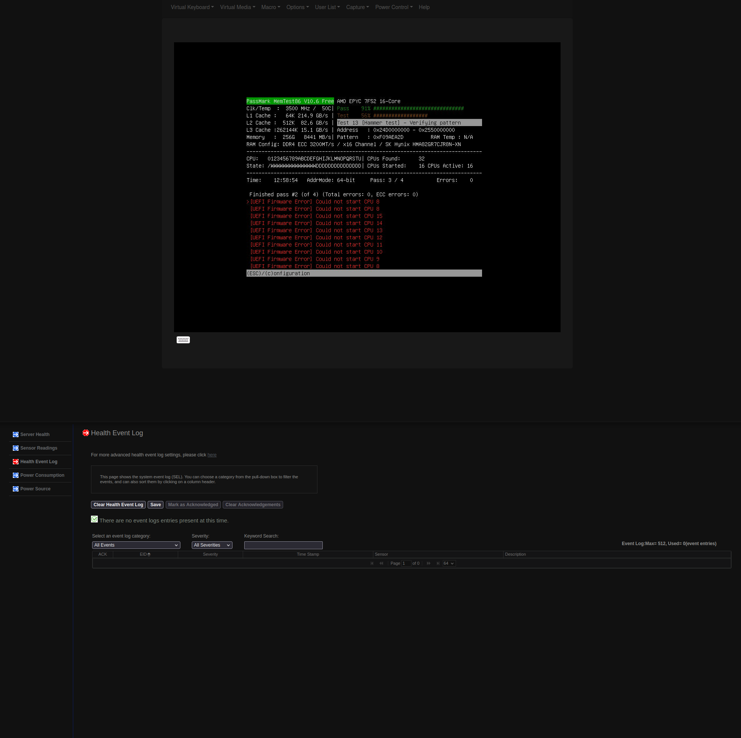Click the Power Consumption arrow icon
Image resolution: width=741 pixels, height=738 pixels.
[15, 475]
